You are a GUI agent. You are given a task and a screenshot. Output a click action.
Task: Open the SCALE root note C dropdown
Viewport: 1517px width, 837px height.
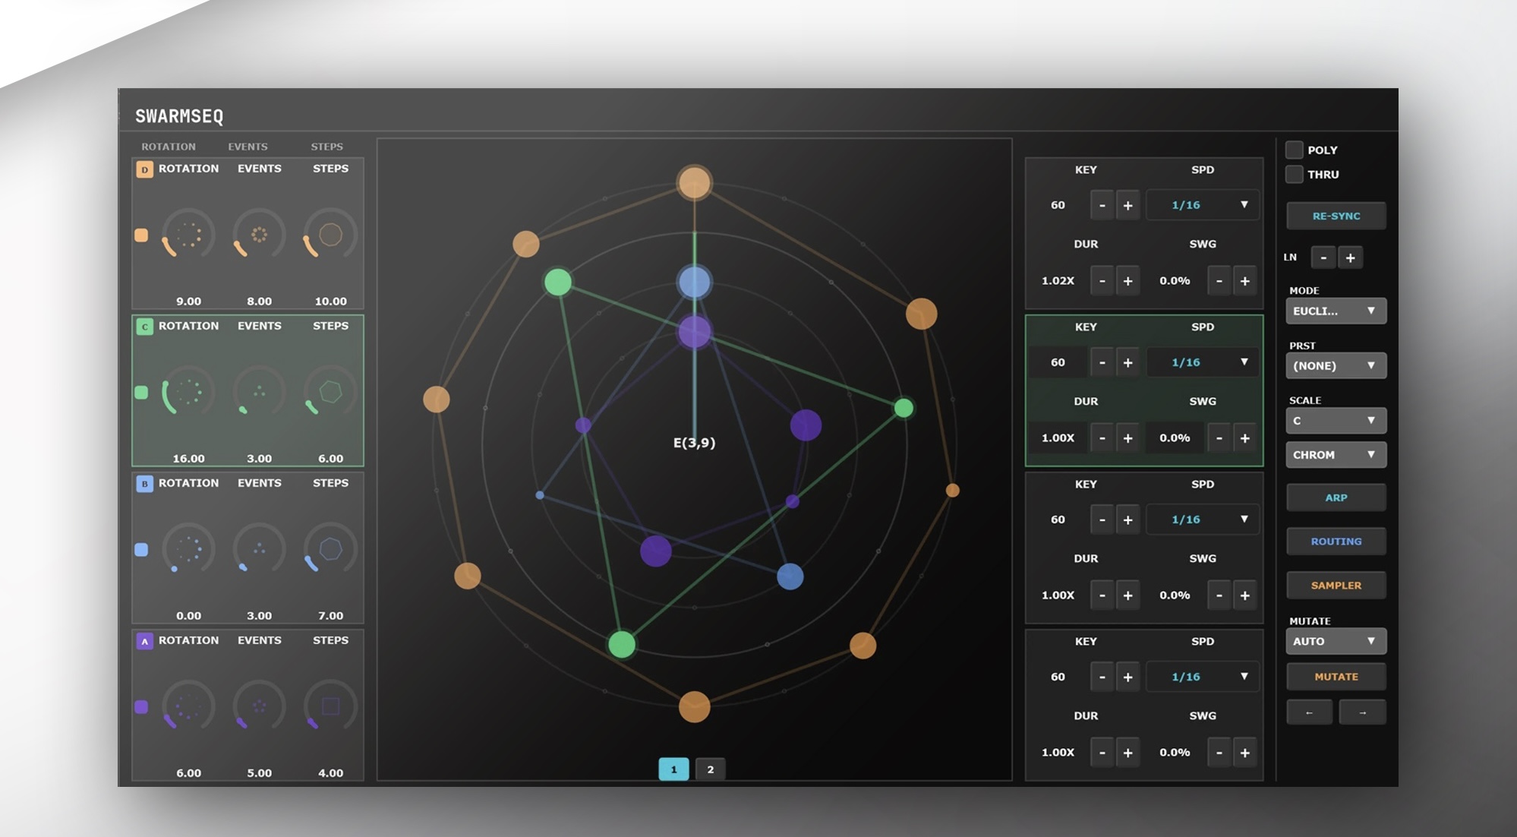[x=1336, y=420]
